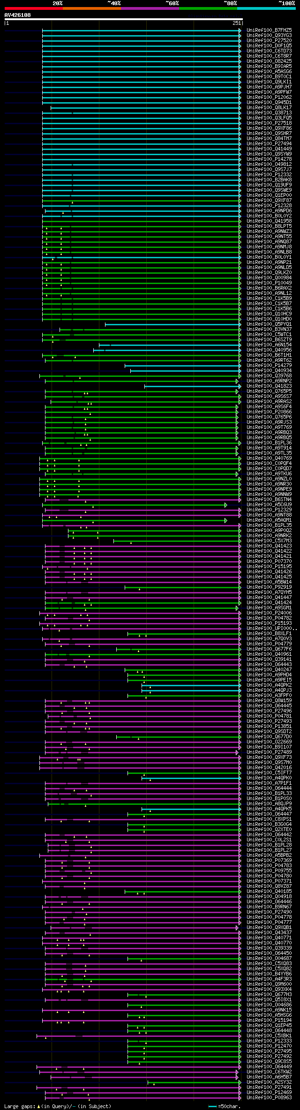
Task: Select hit label UniRef100_B0L0Y2
Action: pyautogui.click(x=269, y=216)
